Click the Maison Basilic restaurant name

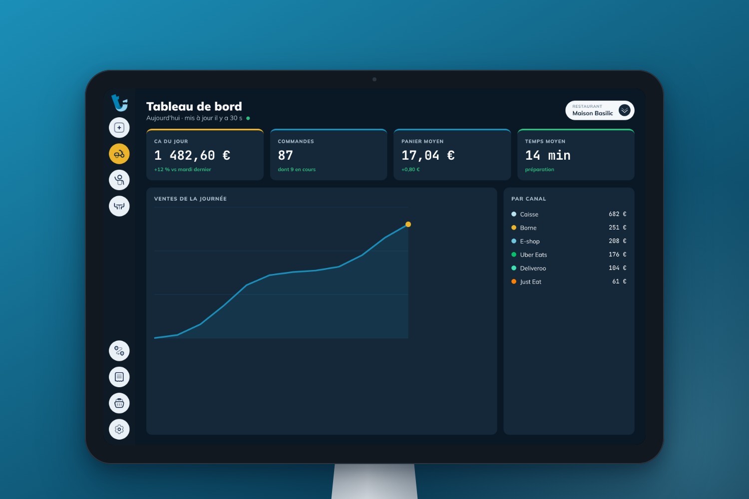[x=592, y=113]
